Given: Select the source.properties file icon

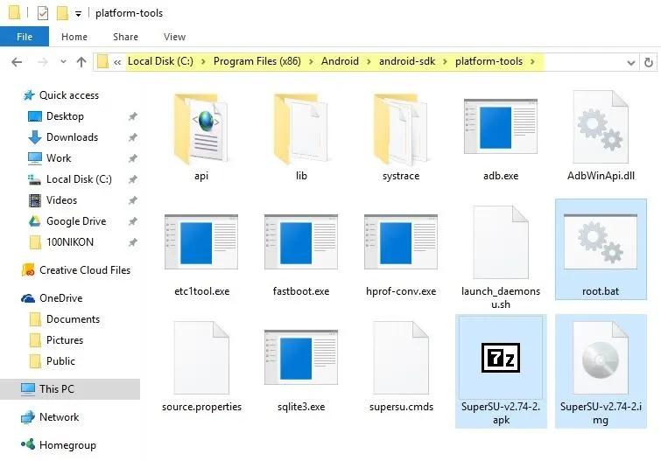Looking at the screenshot, I should (201, 358).
